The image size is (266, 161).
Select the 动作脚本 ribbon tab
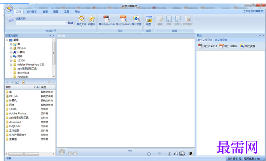[x=32, y=11]
